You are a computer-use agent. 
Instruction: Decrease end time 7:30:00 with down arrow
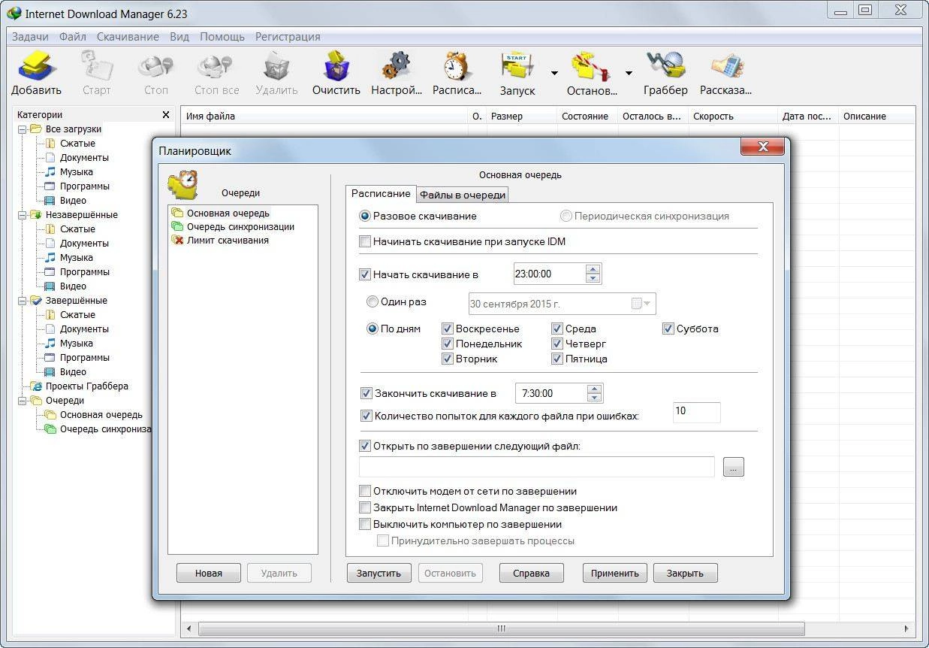tap(595, 398)
